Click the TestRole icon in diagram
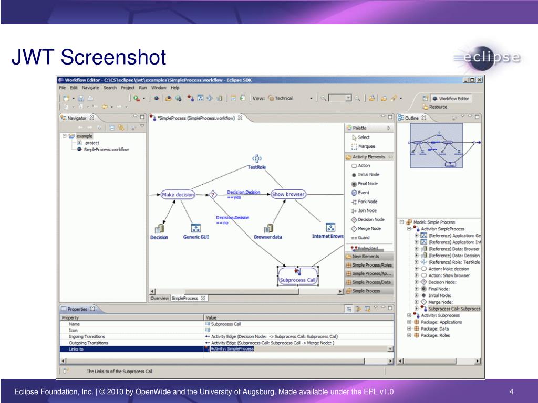 tap(257, 158)
